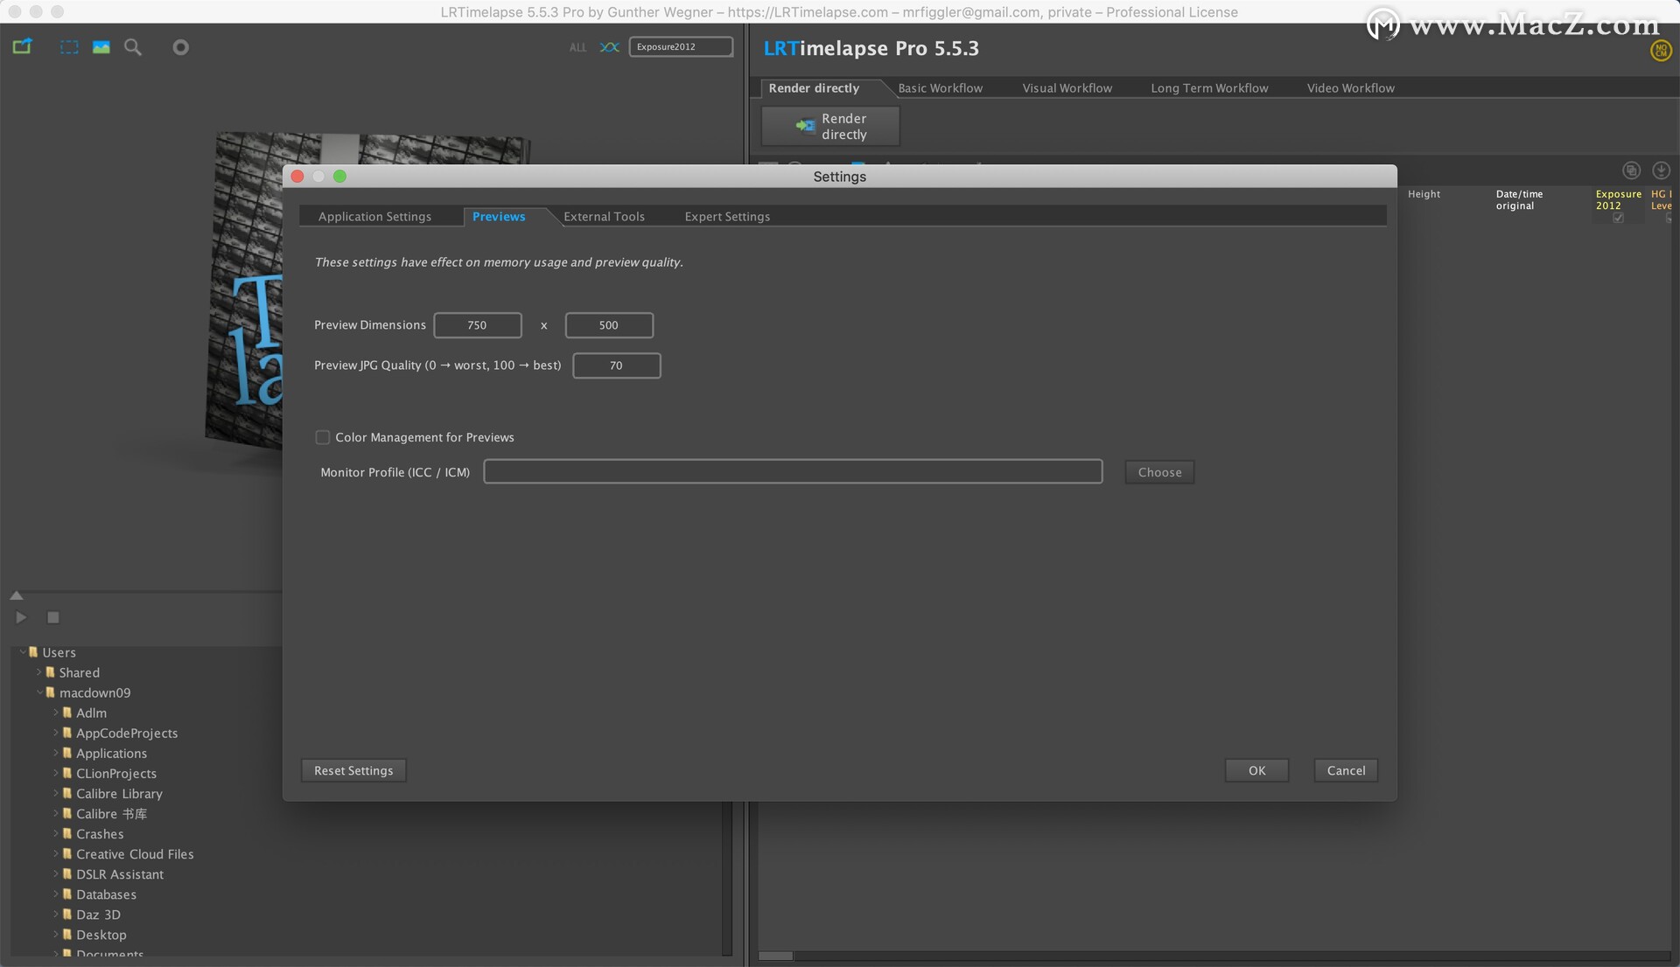This screenshot has width=1680, height=967.
Task: Collapse the Users folder tree
Action: pos(23,652)
